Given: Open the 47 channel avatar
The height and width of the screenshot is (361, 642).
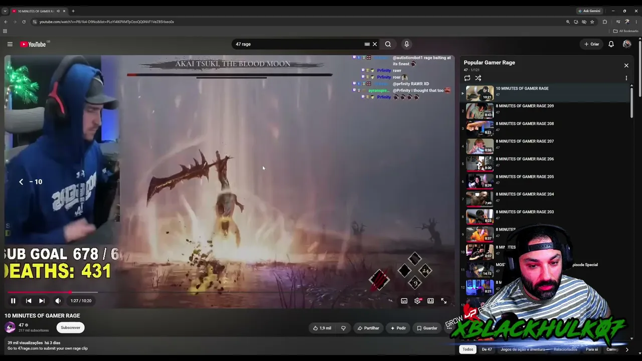Looking at the screenshot, I should point(10,327).
